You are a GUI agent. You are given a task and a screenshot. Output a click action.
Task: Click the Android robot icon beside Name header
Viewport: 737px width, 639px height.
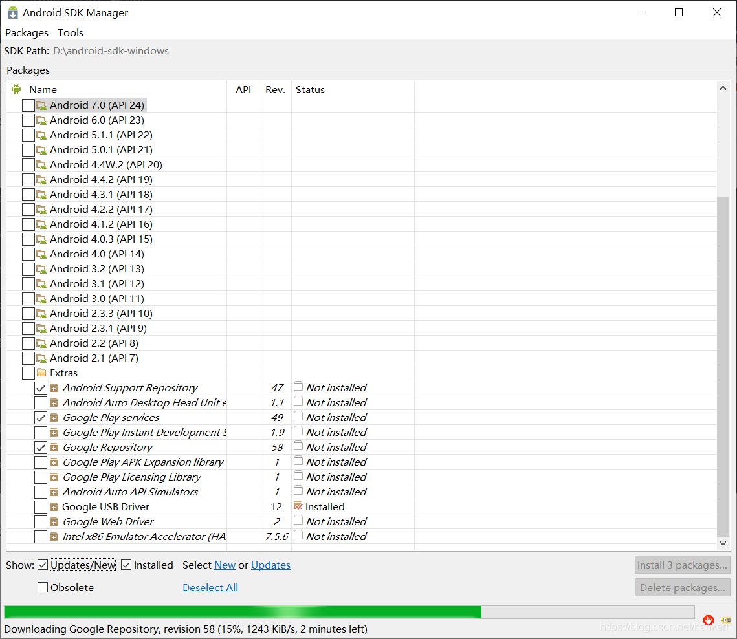(16, 89)
